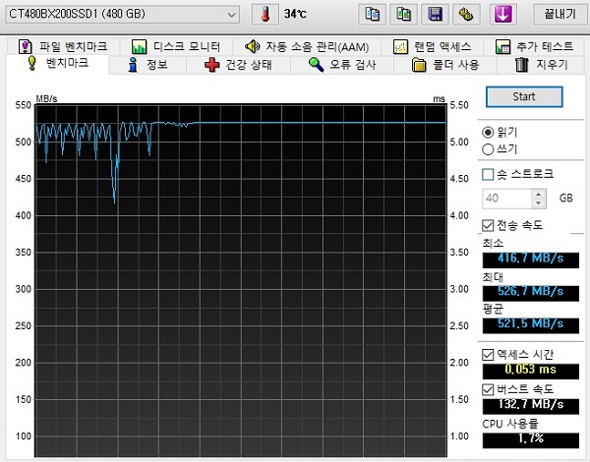
Task: Click the burst rate value 132.7 MB/s
Action: coord(531,406)
